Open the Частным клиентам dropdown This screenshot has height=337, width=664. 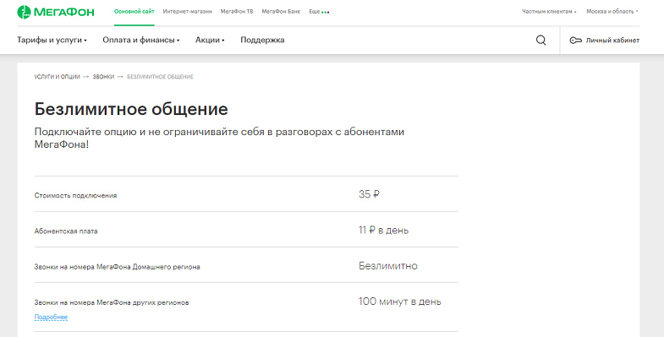click(549, 12)
